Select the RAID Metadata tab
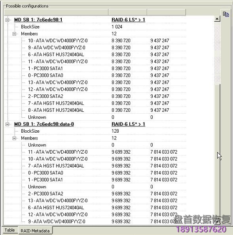The width and height of the screenshot is (233, 235). pyautogui.click(x=35, y=231)
